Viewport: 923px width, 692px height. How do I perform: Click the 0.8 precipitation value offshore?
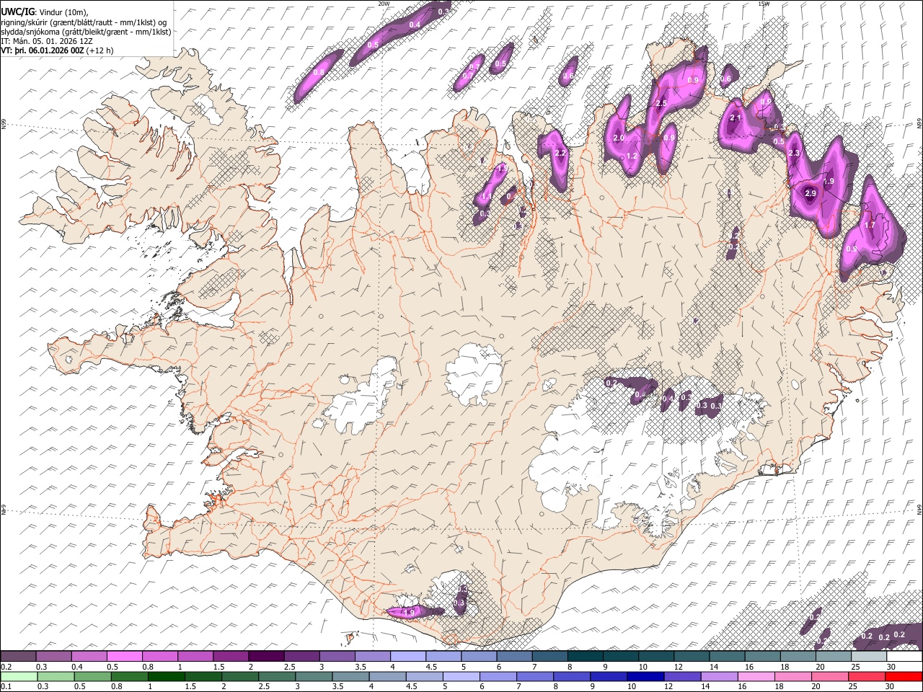point(319,73)
